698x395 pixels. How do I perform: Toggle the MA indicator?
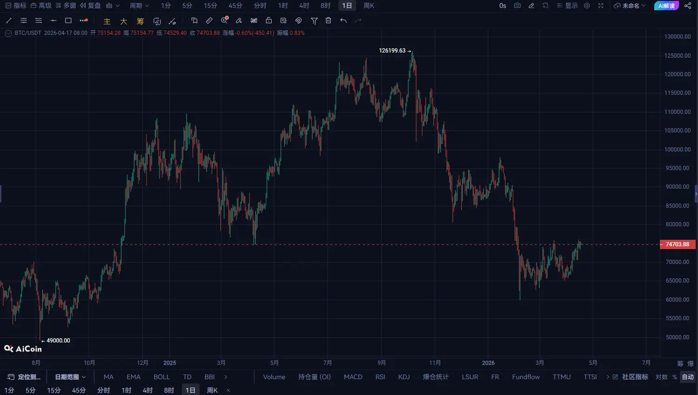click(x=108, y=377)
